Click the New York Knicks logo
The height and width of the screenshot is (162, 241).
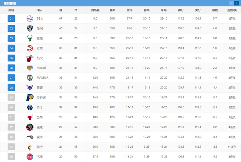pos(30,68)
